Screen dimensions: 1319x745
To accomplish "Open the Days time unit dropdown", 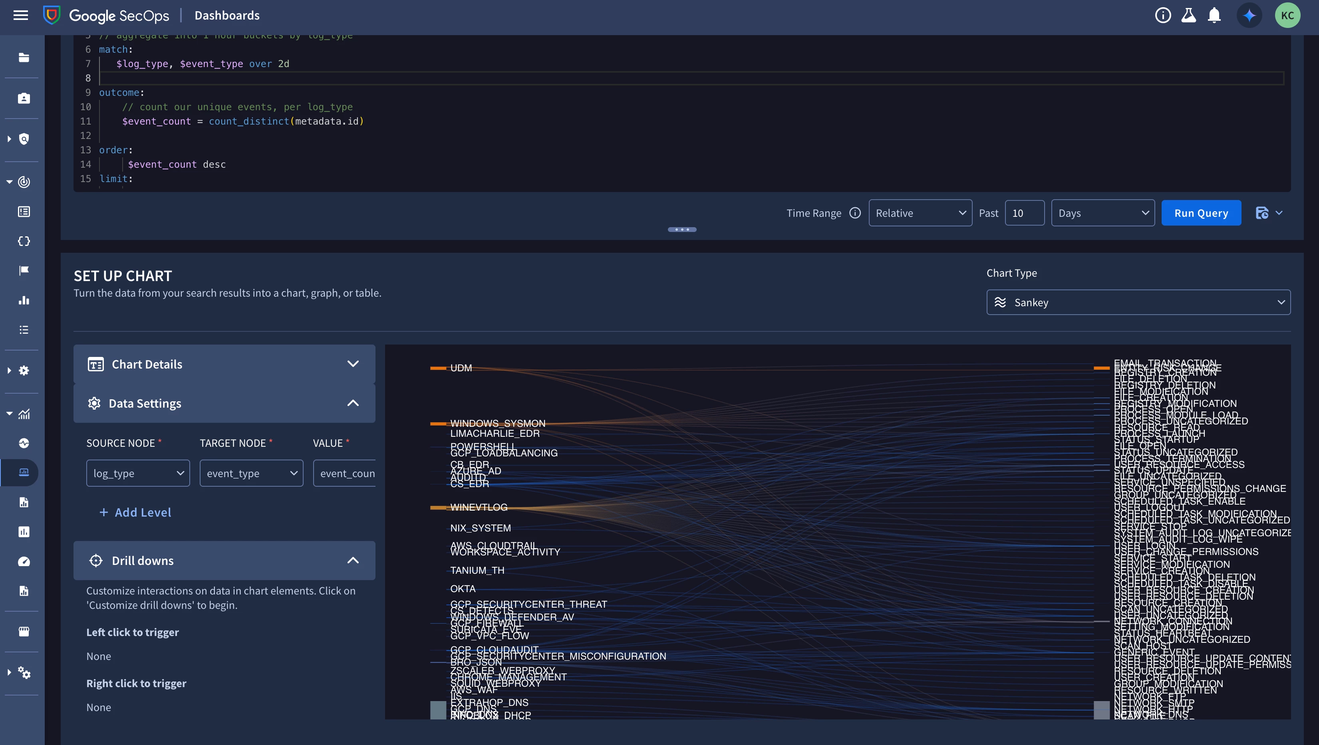I will (1102, 213).
